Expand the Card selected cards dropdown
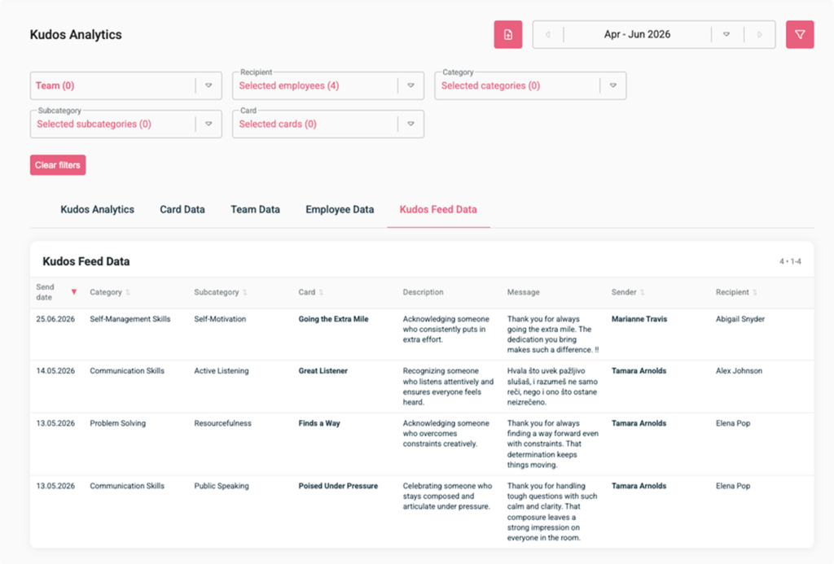This screenshot has height=564, width=834. 410,124
